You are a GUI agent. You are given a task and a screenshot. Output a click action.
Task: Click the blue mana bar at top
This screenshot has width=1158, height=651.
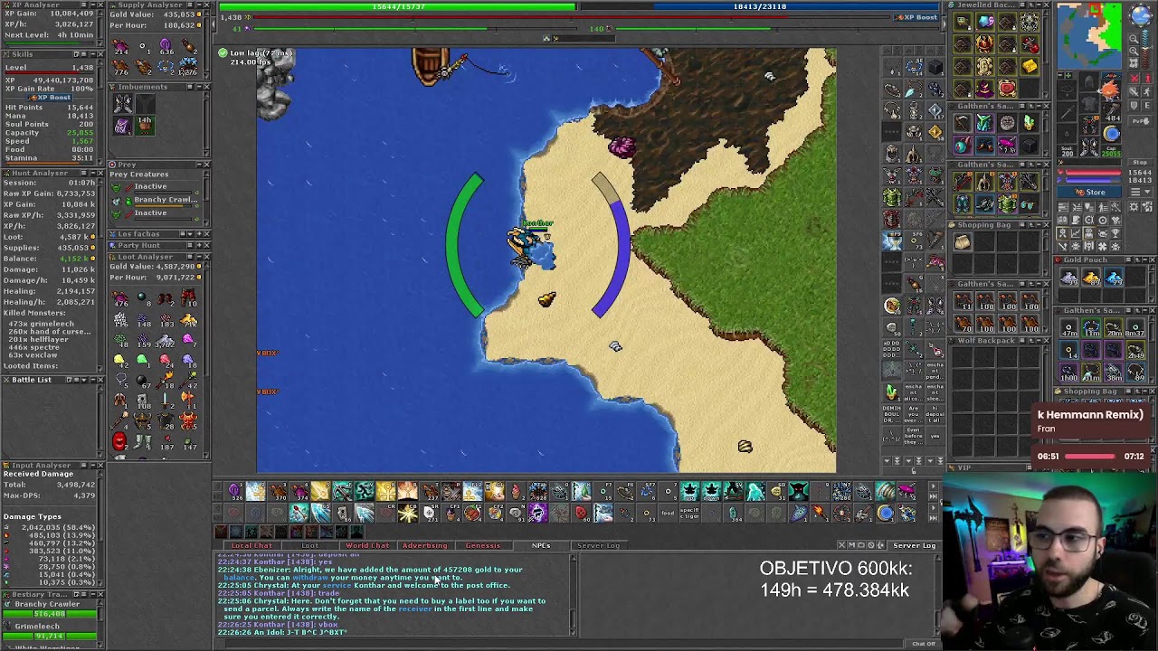[759, 6]
